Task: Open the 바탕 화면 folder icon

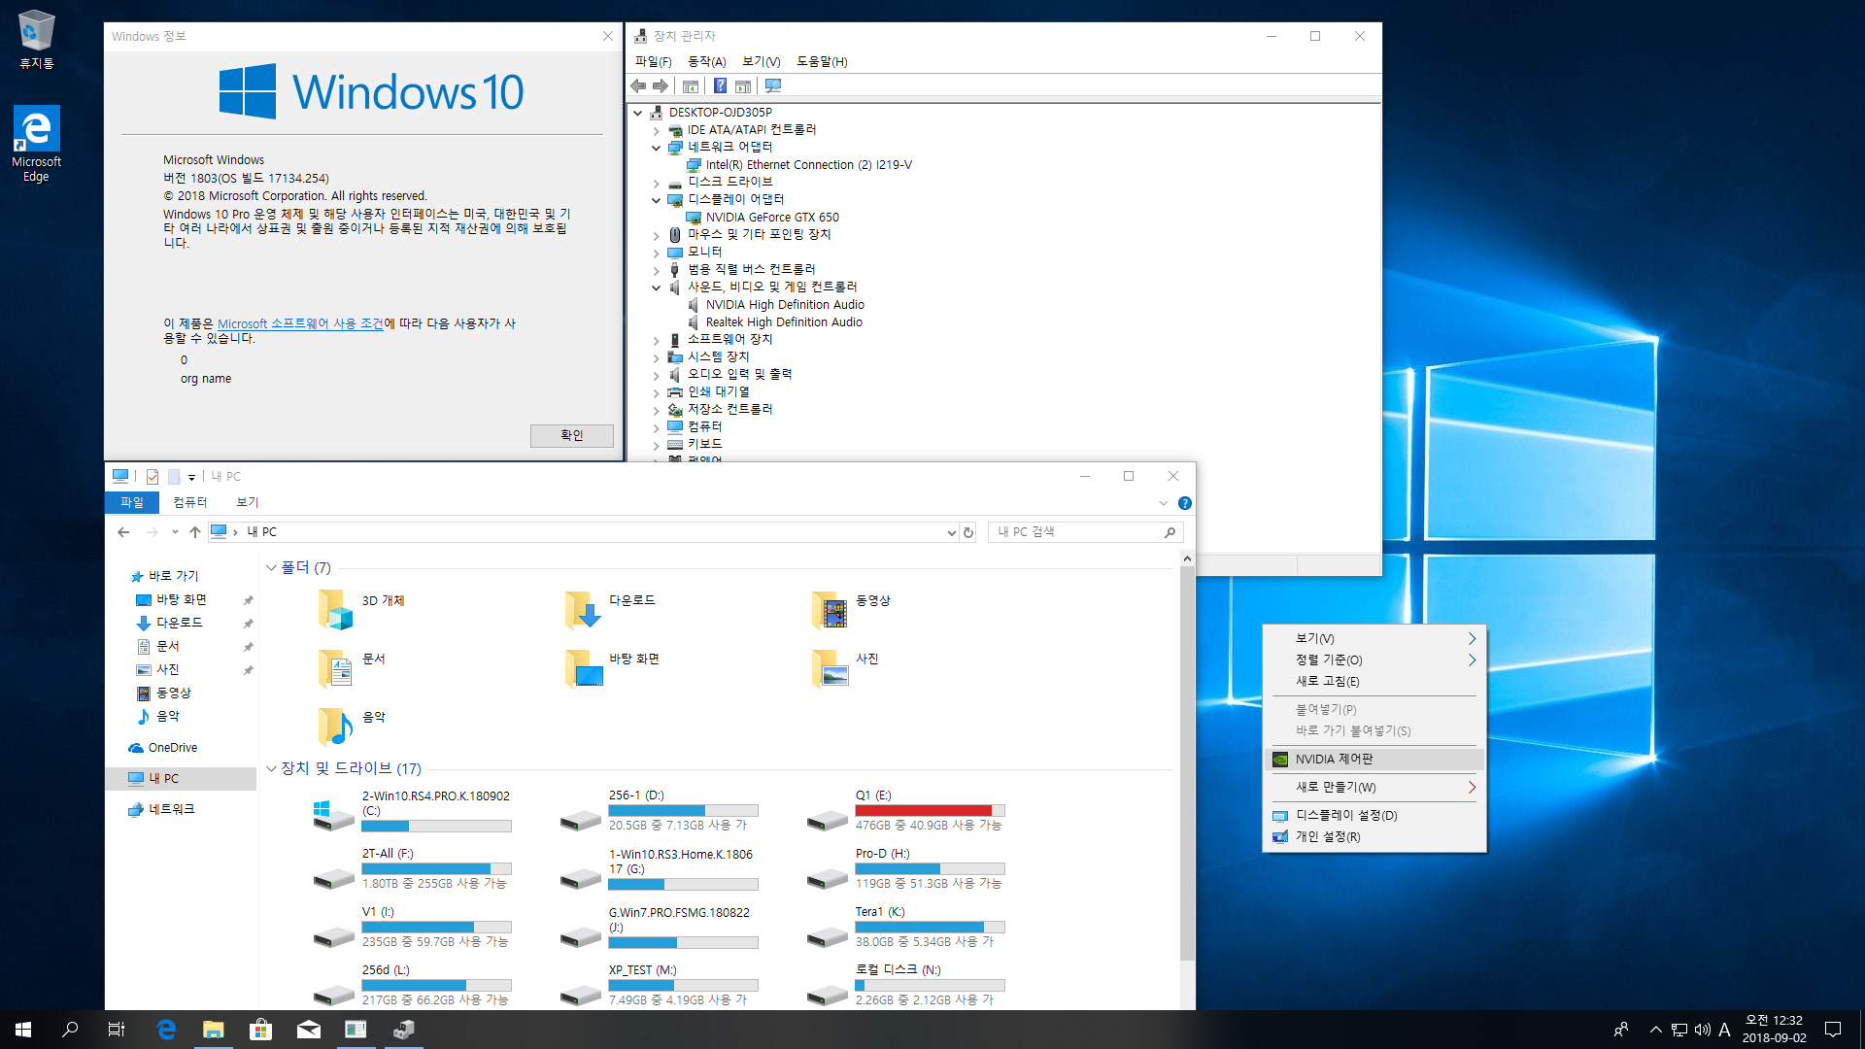Action: [583, 667]
